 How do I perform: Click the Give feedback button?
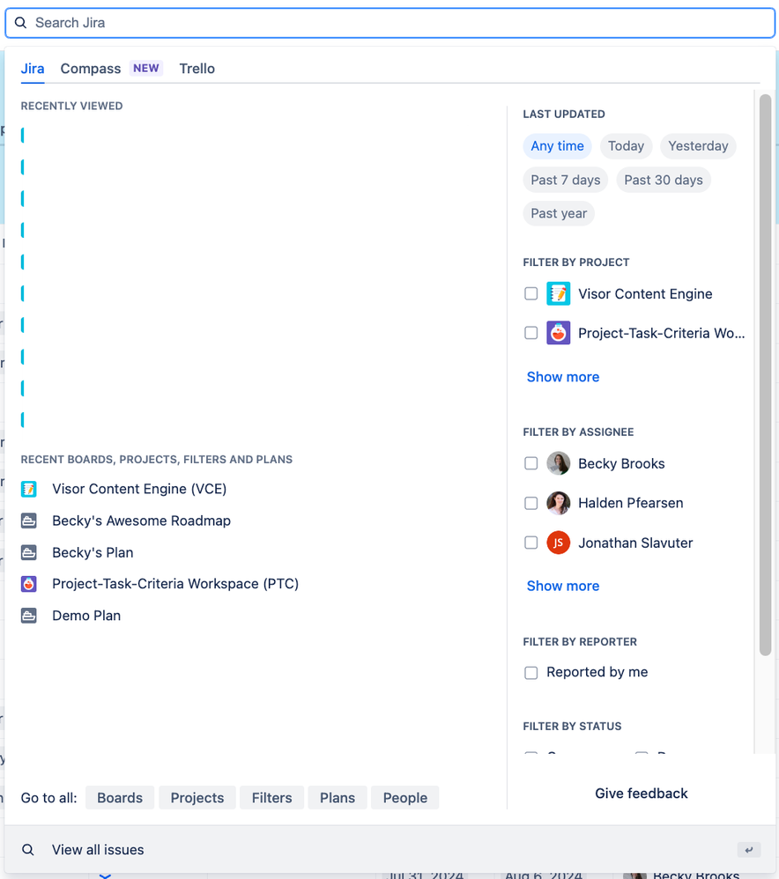click(x=641, y=793)
